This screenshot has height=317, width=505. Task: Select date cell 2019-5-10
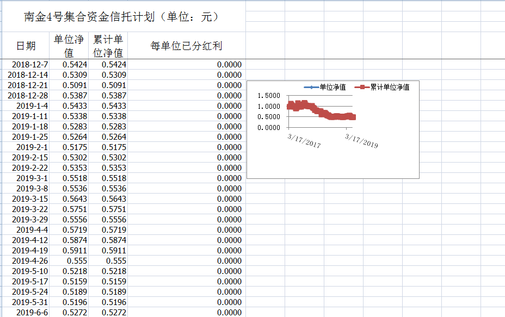pos(26,271)
